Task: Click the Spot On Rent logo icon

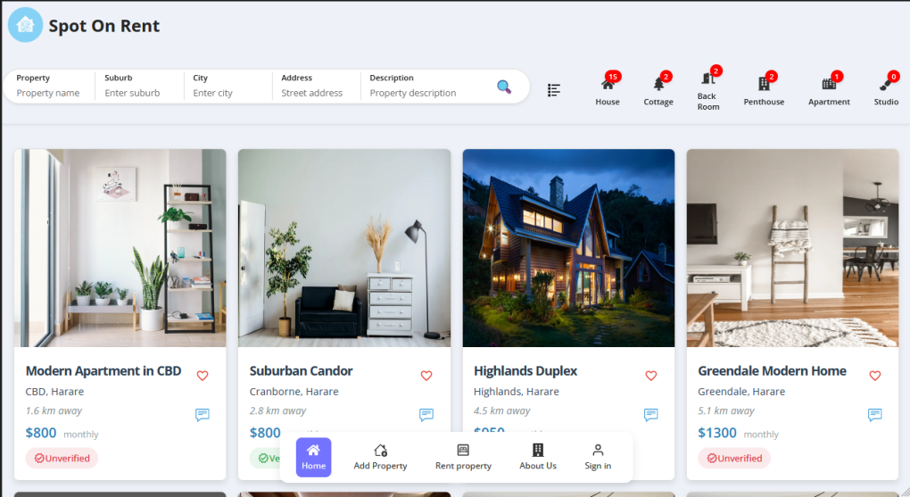Action: pyautogui.click(x=25, y=25)
